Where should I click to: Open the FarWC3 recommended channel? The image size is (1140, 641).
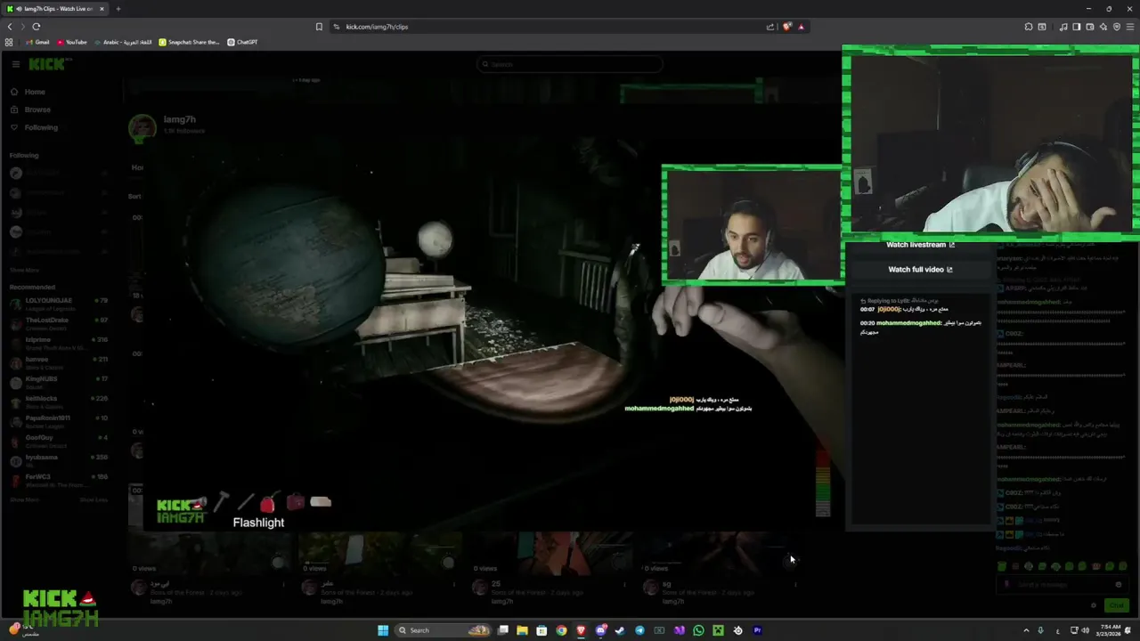pyautogui.click(x=58, y=479)
